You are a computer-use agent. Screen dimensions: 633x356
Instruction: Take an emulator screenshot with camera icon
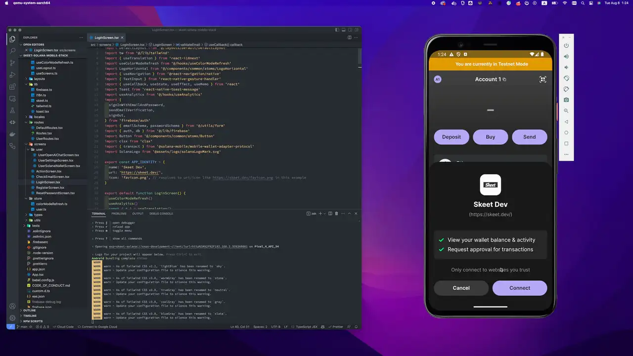[x=566, y=100]
